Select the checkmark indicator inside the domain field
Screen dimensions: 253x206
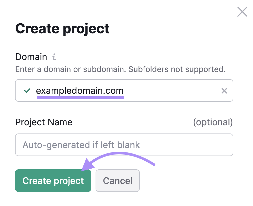tap(27, 90)
